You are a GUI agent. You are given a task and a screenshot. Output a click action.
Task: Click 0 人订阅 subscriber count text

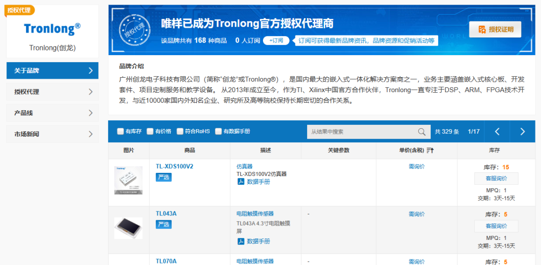pyautogui.click(x=248, y=41)
